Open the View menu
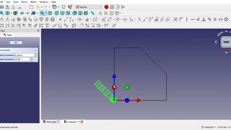Screen dimensions: 231x130 pyautogui.click(x=8, y=2)
